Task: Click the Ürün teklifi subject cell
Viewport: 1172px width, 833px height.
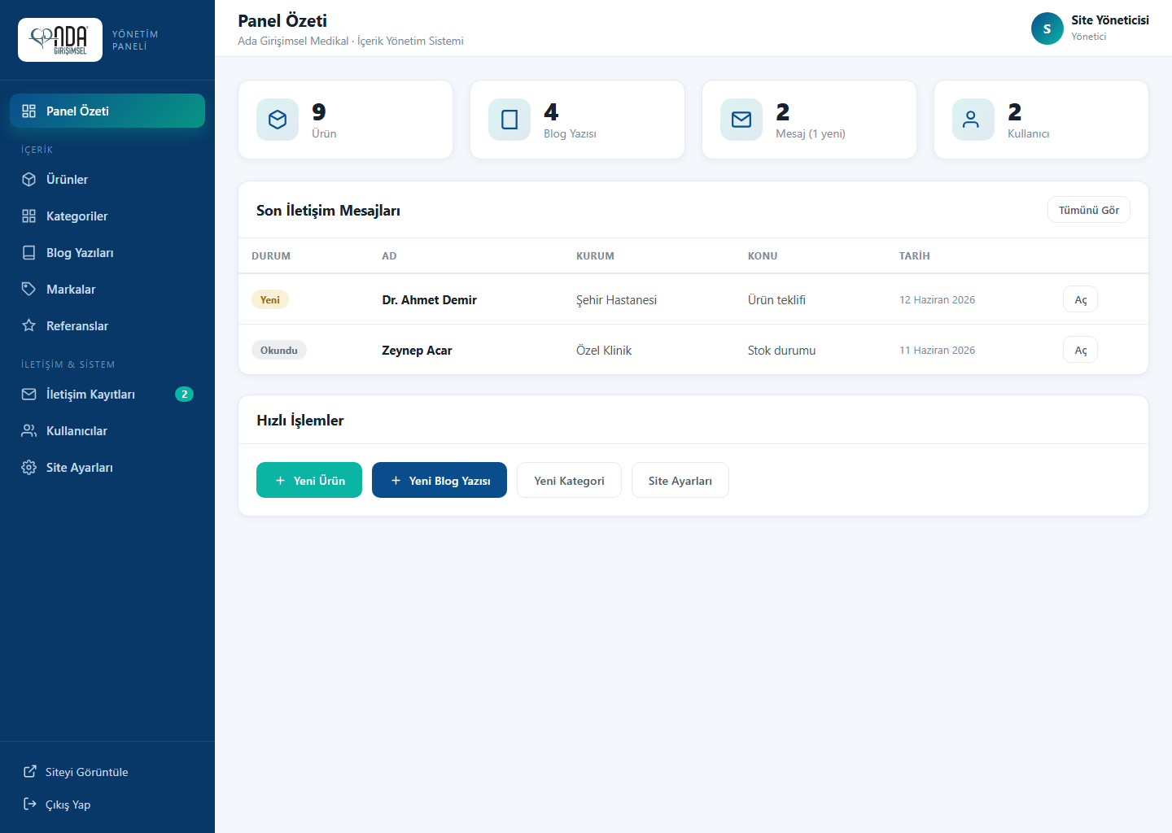Action: click(x=776, y=300)
